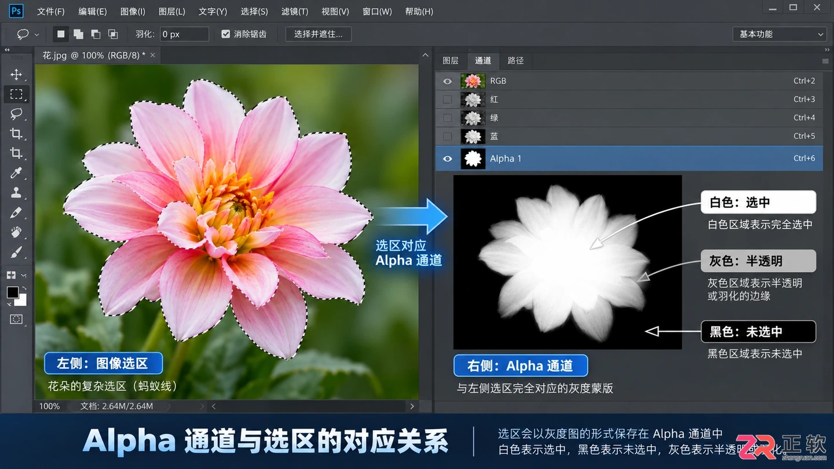The height and width of the screenshot is (469, 834).
Task: Open the Lasso tool preset picker arrow
Action: tap(37, 35)
